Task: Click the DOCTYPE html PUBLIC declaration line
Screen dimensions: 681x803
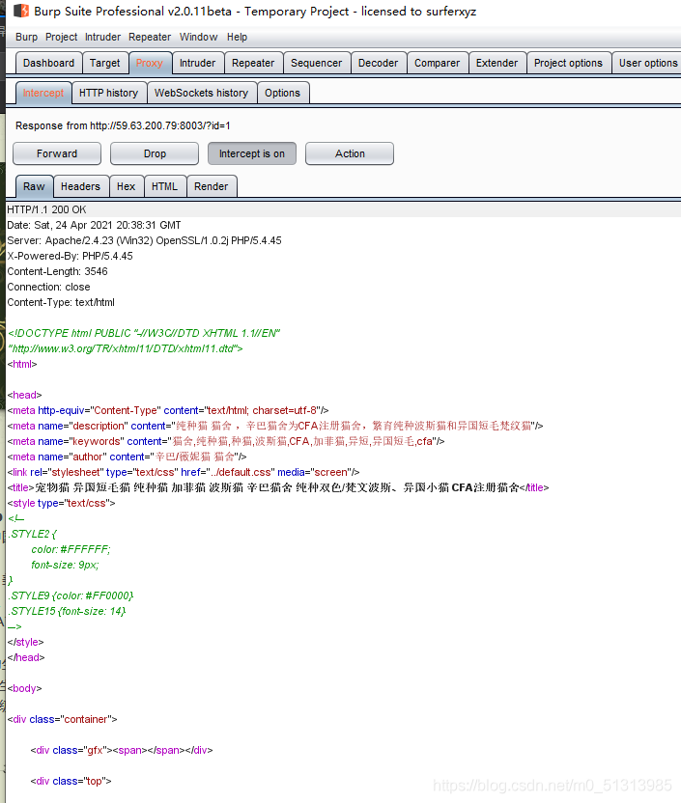Action: click(x=144, y=333)
